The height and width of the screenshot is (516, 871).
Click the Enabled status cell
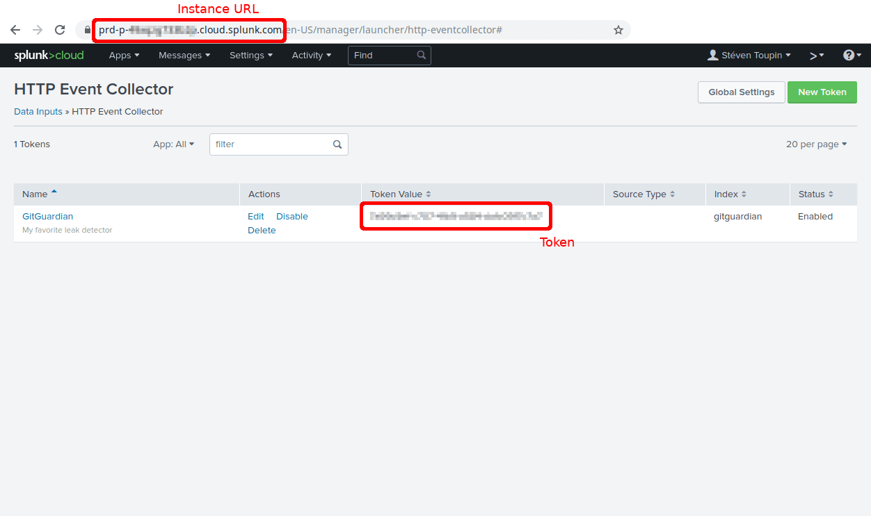[815, 217]
